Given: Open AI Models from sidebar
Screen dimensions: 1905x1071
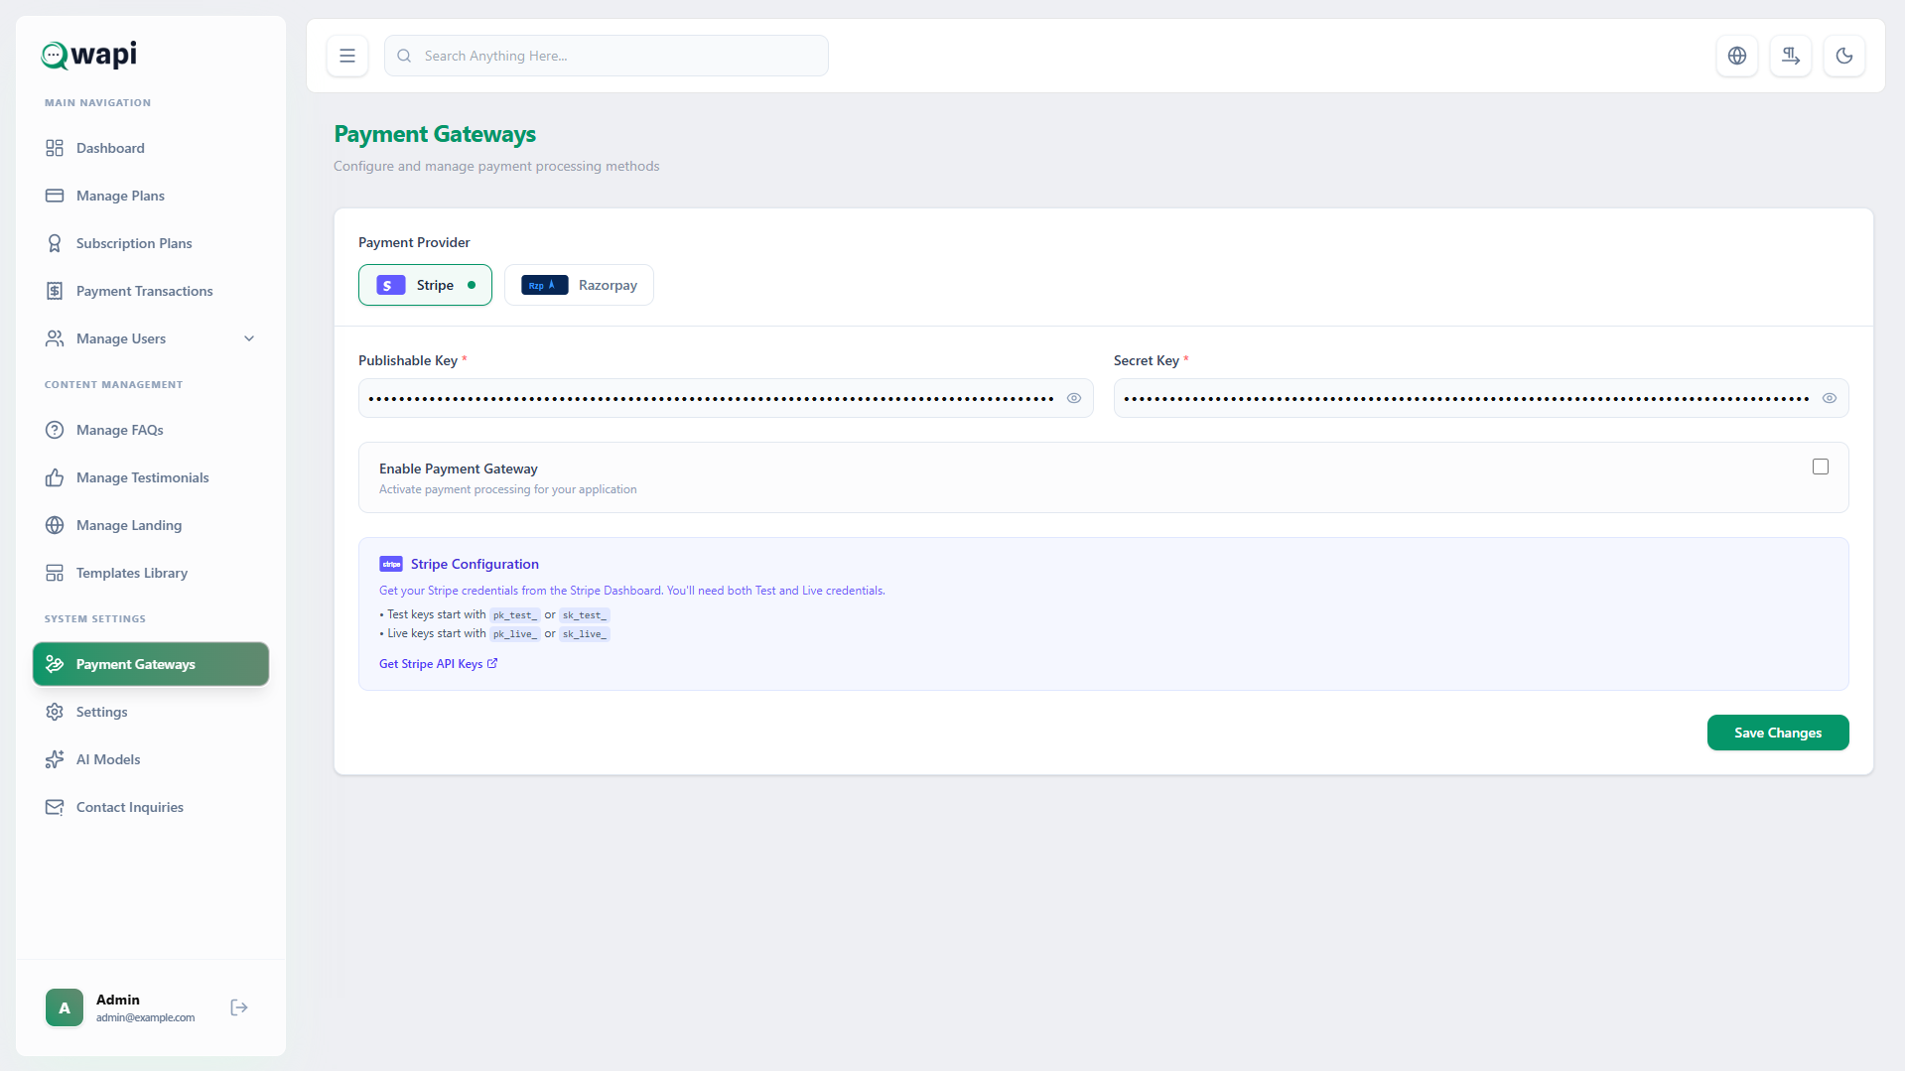Looking at the screenshot, I should (x=108, y=759).
